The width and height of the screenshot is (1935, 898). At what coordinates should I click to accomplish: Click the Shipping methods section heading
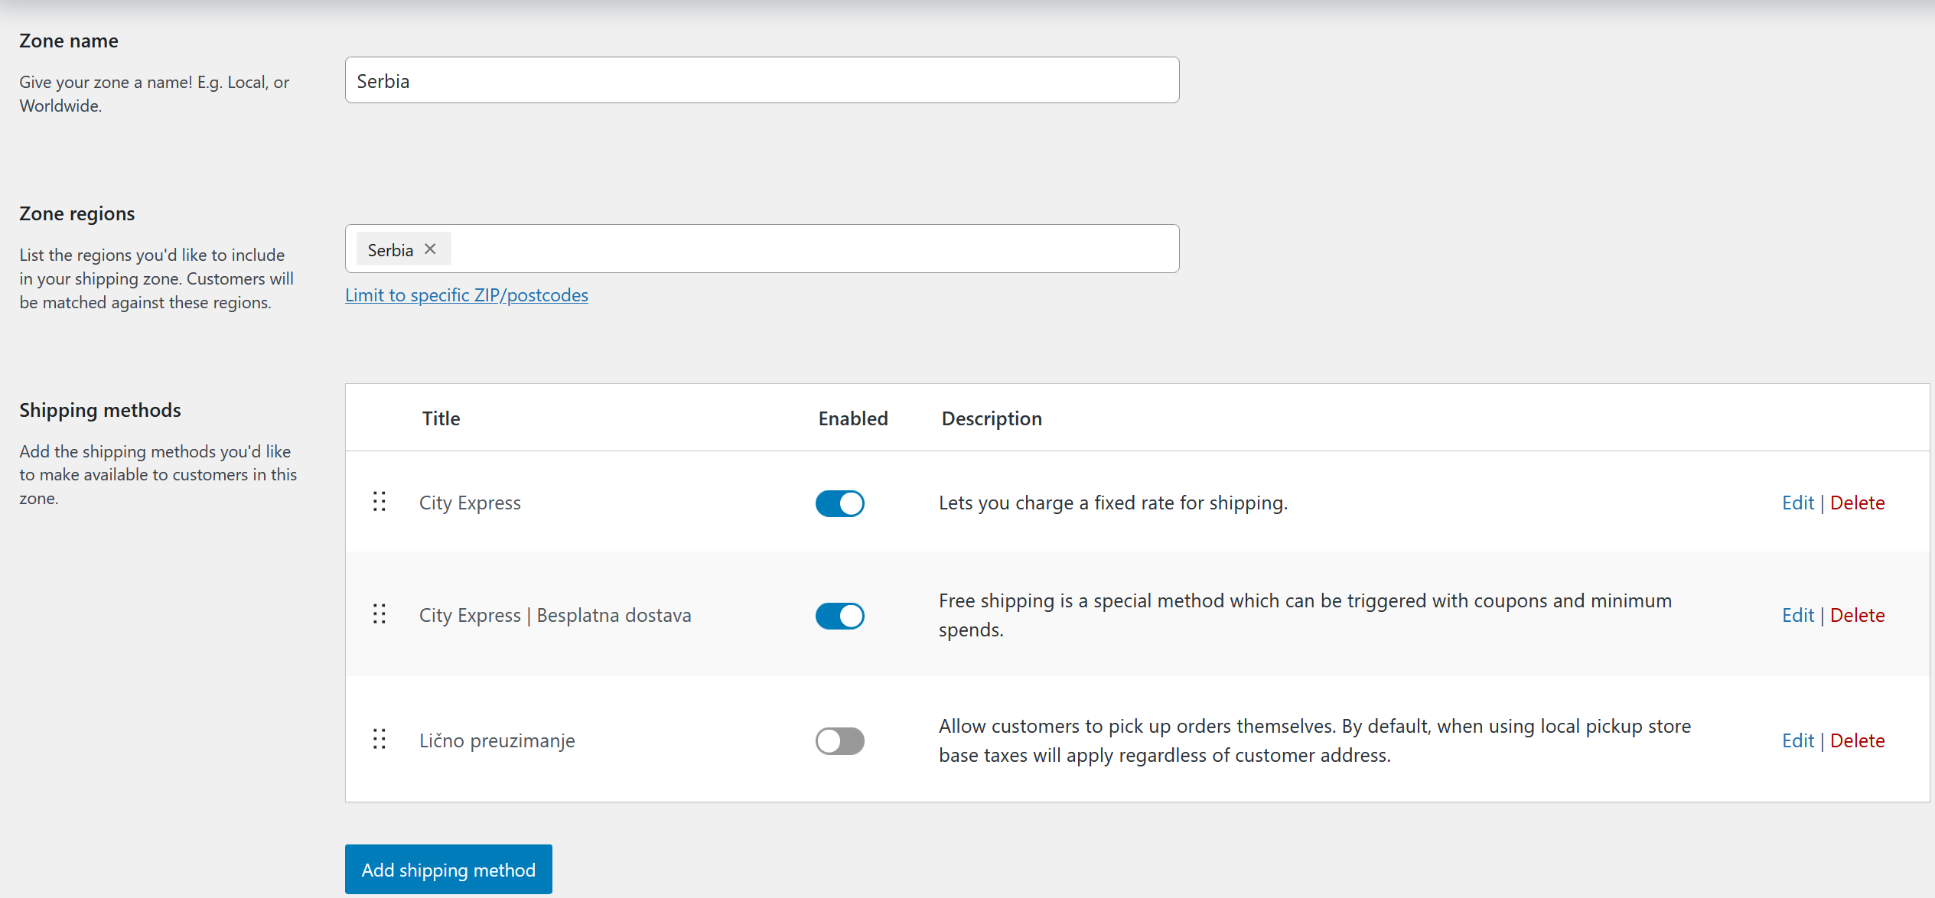100,411
